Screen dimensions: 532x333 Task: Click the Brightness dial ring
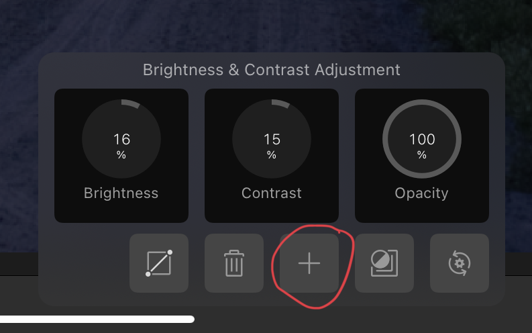click(x=121, y=139)
